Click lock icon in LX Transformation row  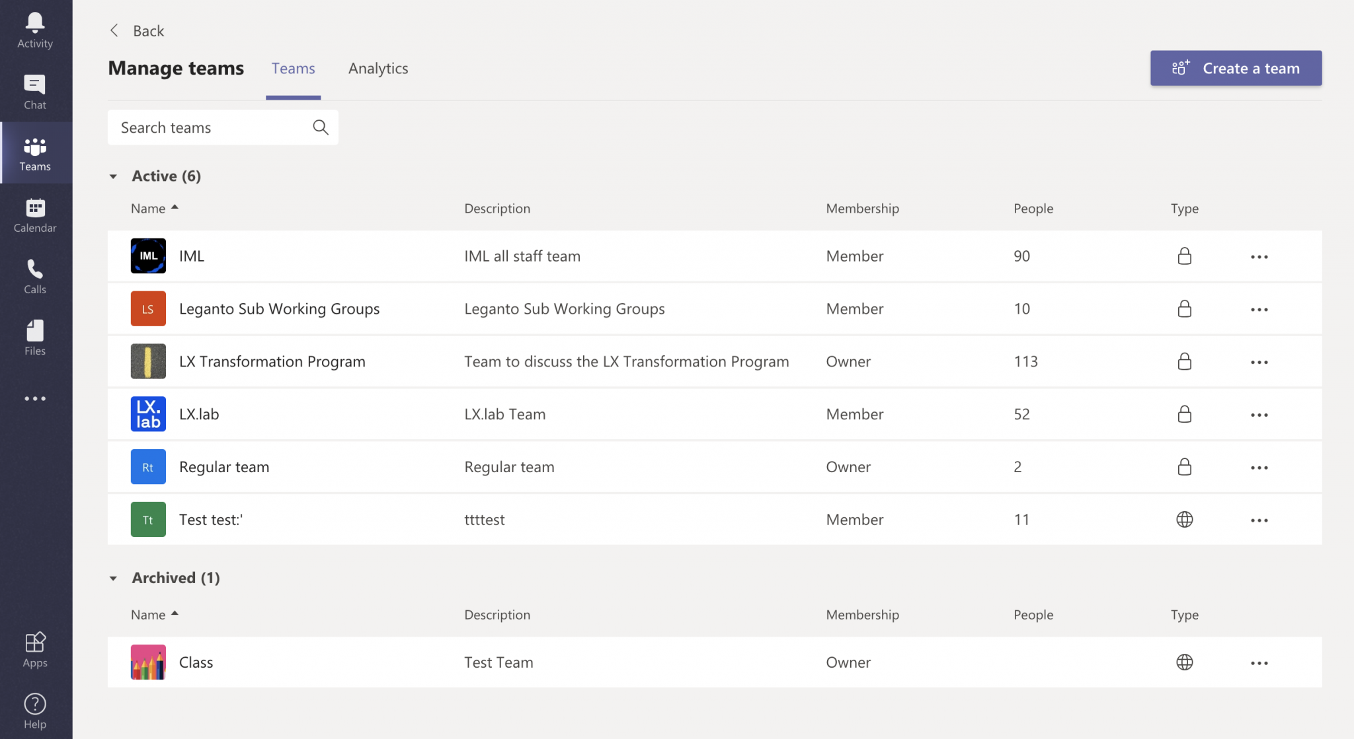tap(1185, 362)
